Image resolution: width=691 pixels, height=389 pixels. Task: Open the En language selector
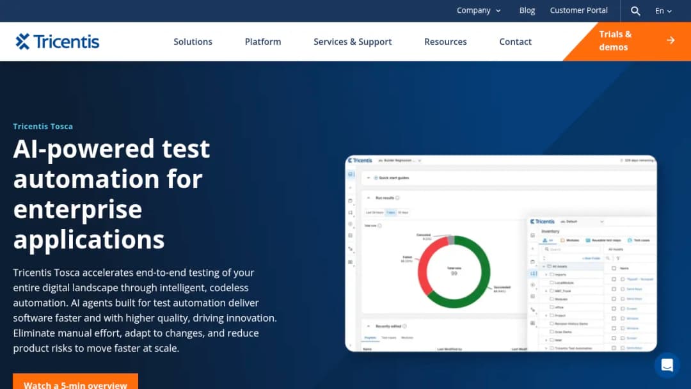click(x=663, y=11)
